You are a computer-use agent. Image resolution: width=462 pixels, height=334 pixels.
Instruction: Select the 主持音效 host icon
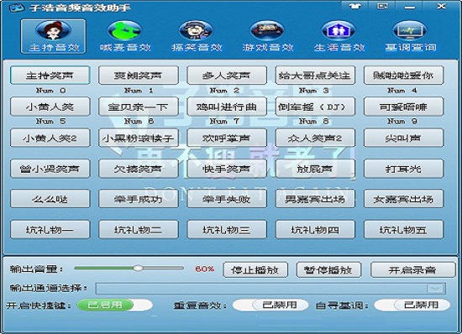click(53, 30)
